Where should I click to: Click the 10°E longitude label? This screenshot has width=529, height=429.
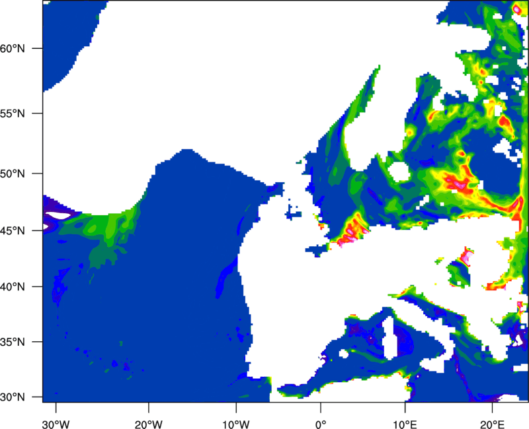(405, 424)
